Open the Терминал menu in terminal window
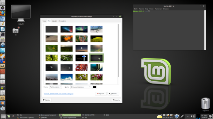The height and width of the screenshot is (119, 213). [x=158, y=9]
